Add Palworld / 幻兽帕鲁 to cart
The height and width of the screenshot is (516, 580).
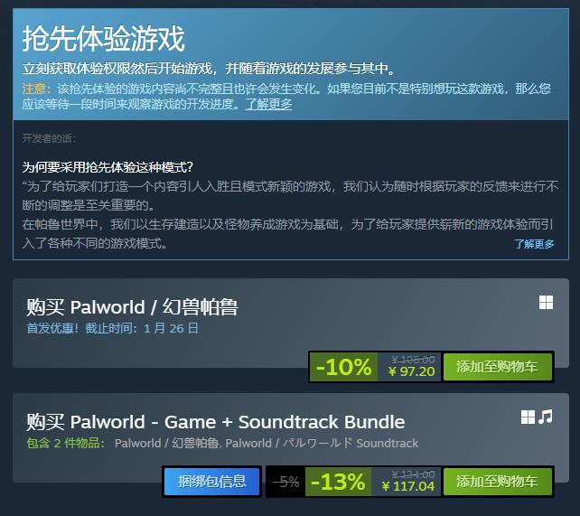click(x=497, y=367)
